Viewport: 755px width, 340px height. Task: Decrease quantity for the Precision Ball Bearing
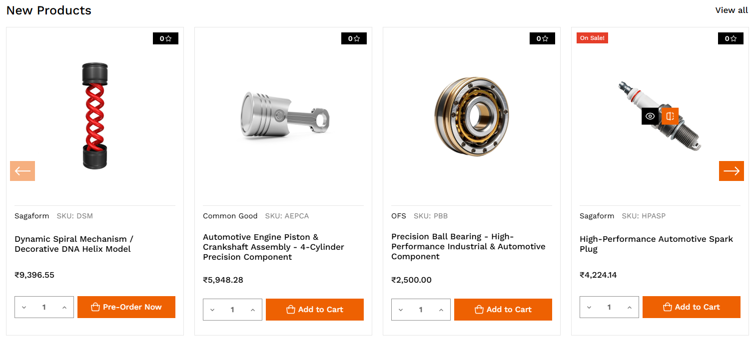[x=401, y=310]
